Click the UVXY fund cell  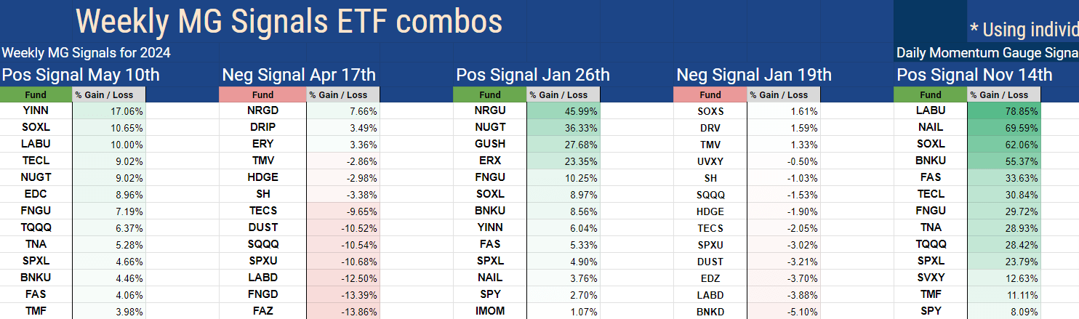point(710,161)
